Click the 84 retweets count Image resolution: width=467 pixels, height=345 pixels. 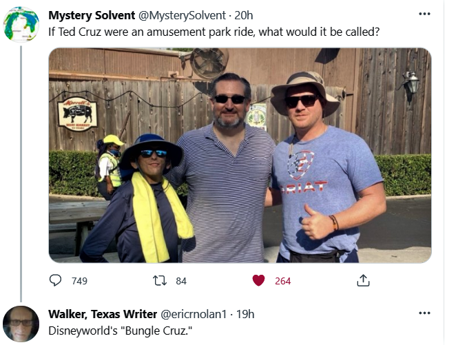tap(181, 280)
